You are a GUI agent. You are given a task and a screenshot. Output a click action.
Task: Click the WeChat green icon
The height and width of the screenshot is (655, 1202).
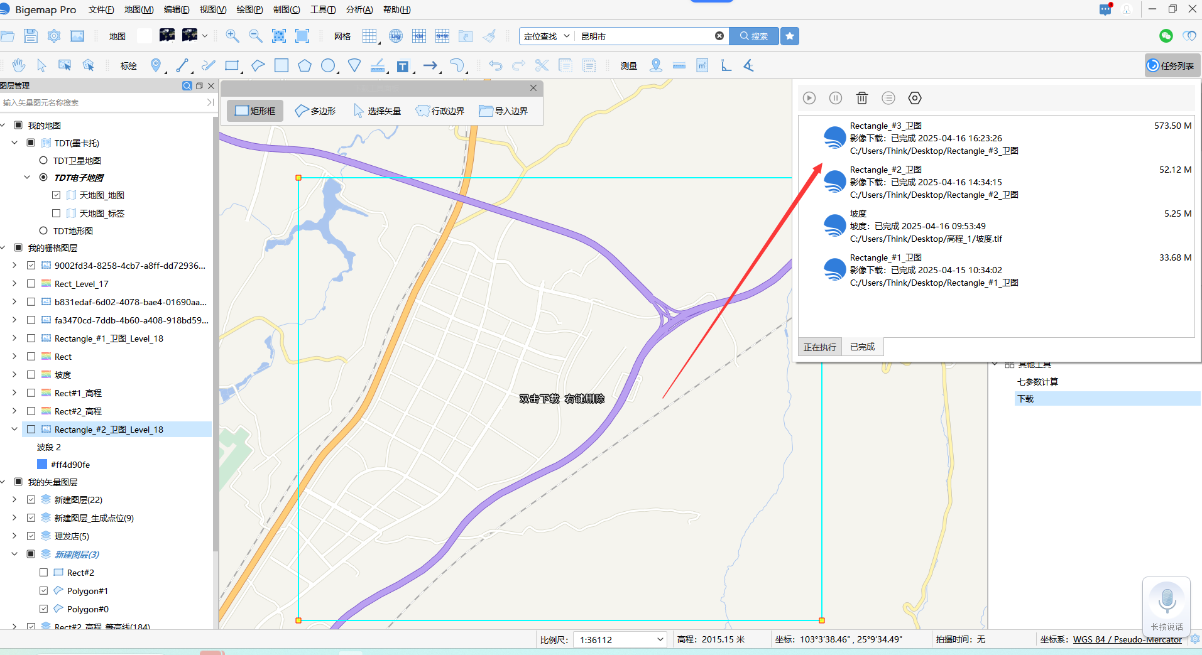tap(1166, 36)
